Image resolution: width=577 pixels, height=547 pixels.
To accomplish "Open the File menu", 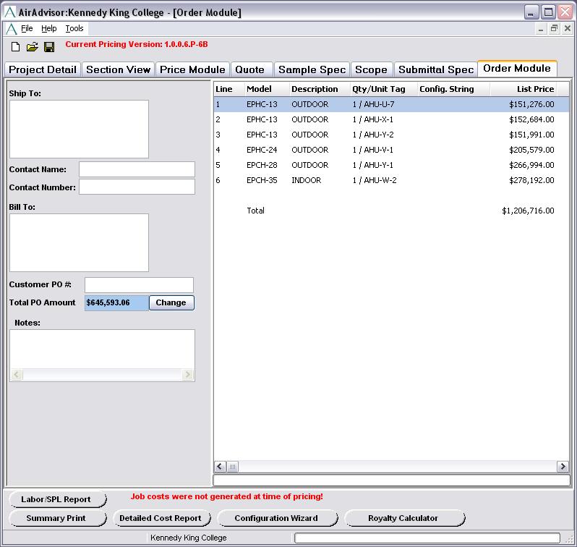I will coord(27,29).
